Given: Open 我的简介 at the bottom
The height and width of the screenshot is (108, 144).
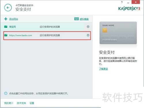Looking at the screenshot, I should pyautogui.click(x=9, y=103).
